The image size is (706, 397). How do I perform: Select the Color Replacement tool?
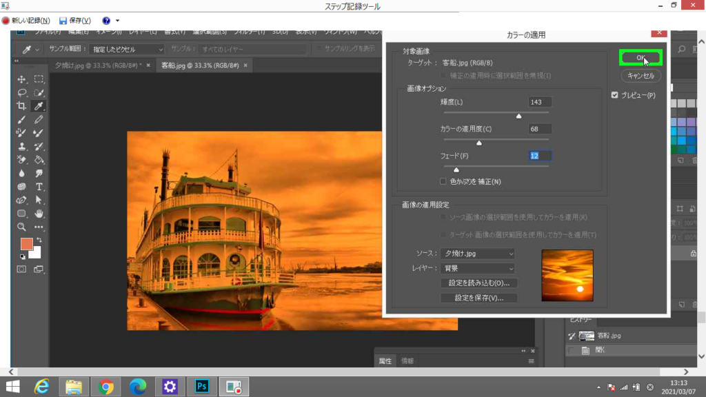click(x=21, y=133)
